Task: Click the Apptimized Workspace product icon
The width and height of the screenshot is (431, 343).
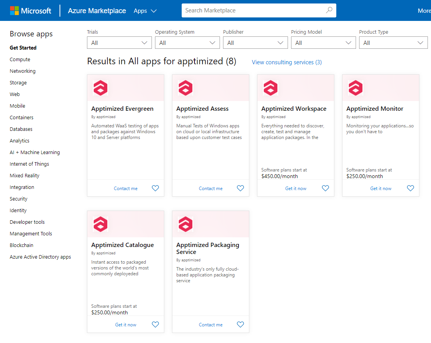Action: point(271,88)
